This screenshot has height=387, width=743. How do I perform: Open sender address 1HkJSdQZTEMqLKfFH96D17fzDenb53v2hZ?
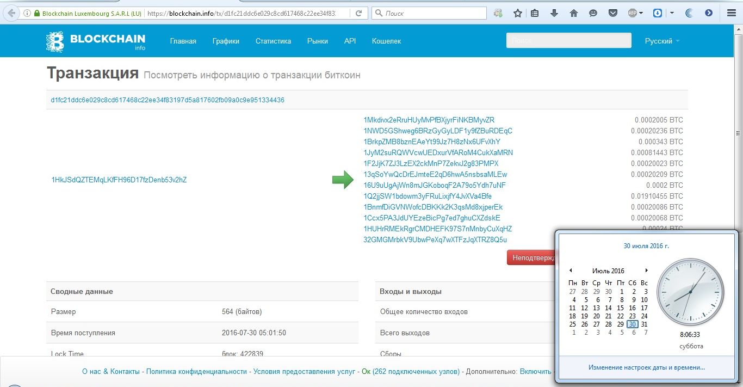click(119, 180)
